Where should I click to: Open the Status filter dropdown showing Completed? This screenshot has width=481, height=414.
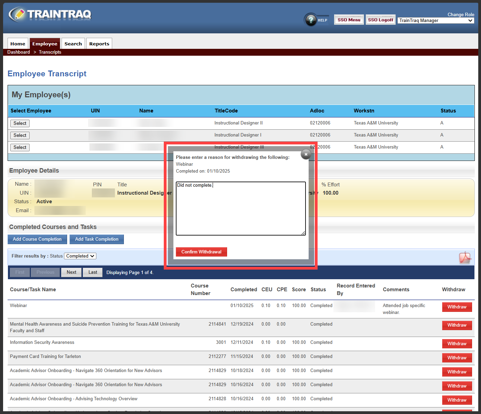(x=80, y=256)
